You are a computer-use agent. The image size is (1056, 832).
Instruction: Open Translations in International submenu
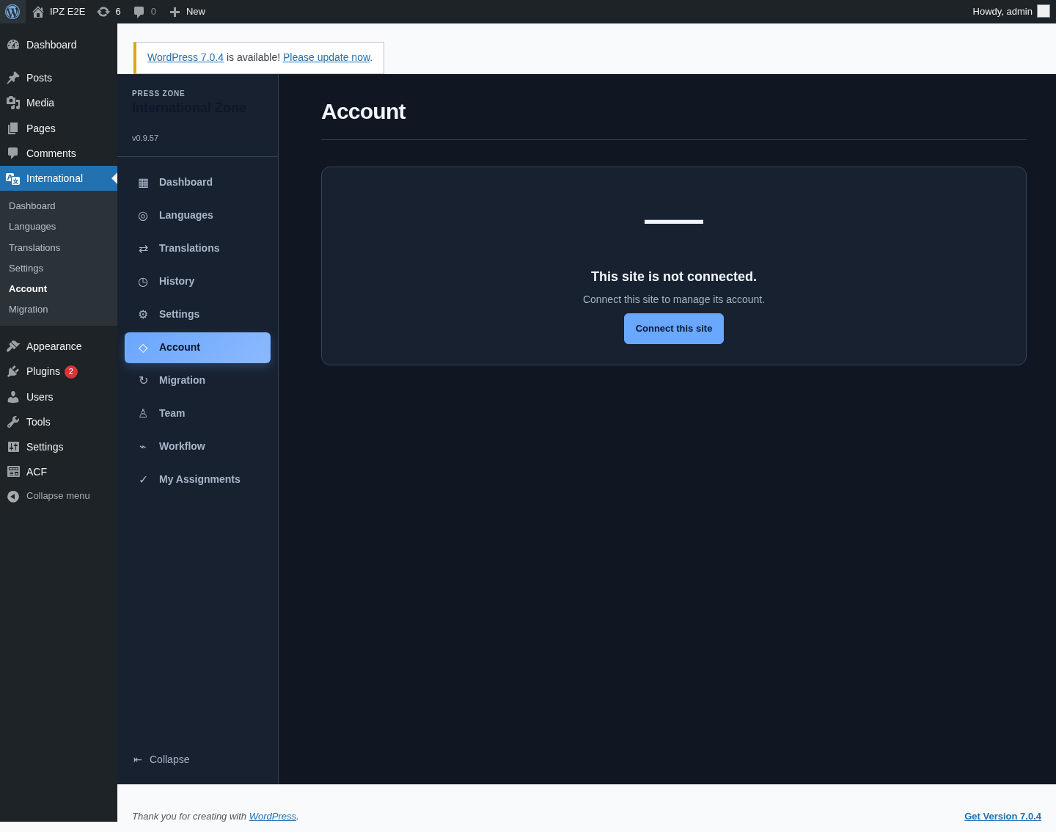(x=34, y=248)
